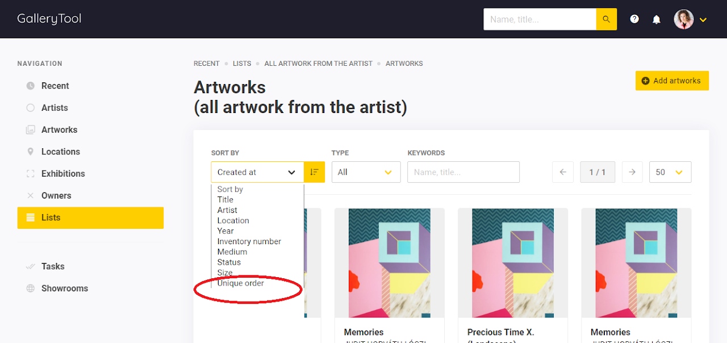
Task: Open Exhibitions in navigation sidebar
Action: pos(63,174)
